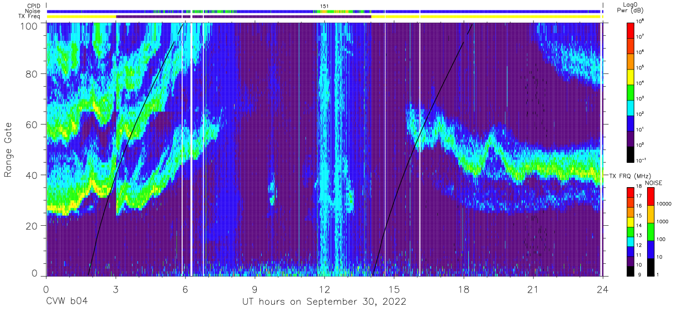Click the UT hours on September 30, 2022 title

(x=324, y=303)
